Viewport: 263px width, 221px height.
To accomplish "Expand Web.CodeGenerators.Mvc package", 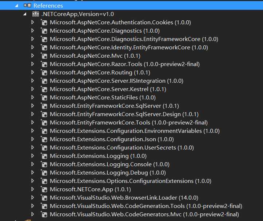I will 33,214.
